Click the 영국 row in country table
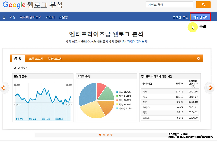 pyautogui.click(x=170, y=97)
